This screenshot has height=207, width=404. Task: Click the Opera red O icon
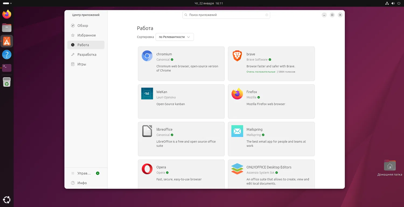[x=147, y=169]
